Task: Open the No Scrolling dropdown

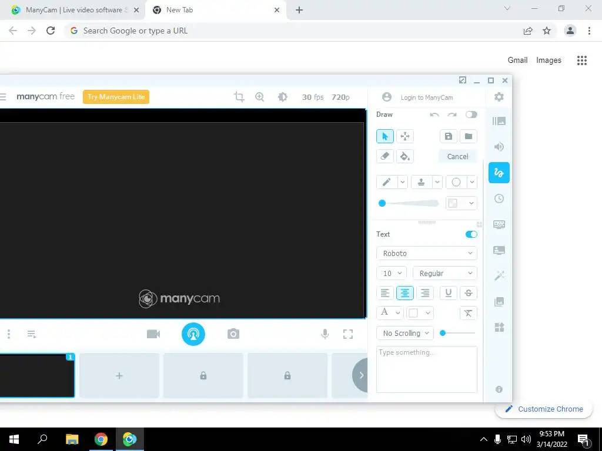Action: (x=405, y=333)
